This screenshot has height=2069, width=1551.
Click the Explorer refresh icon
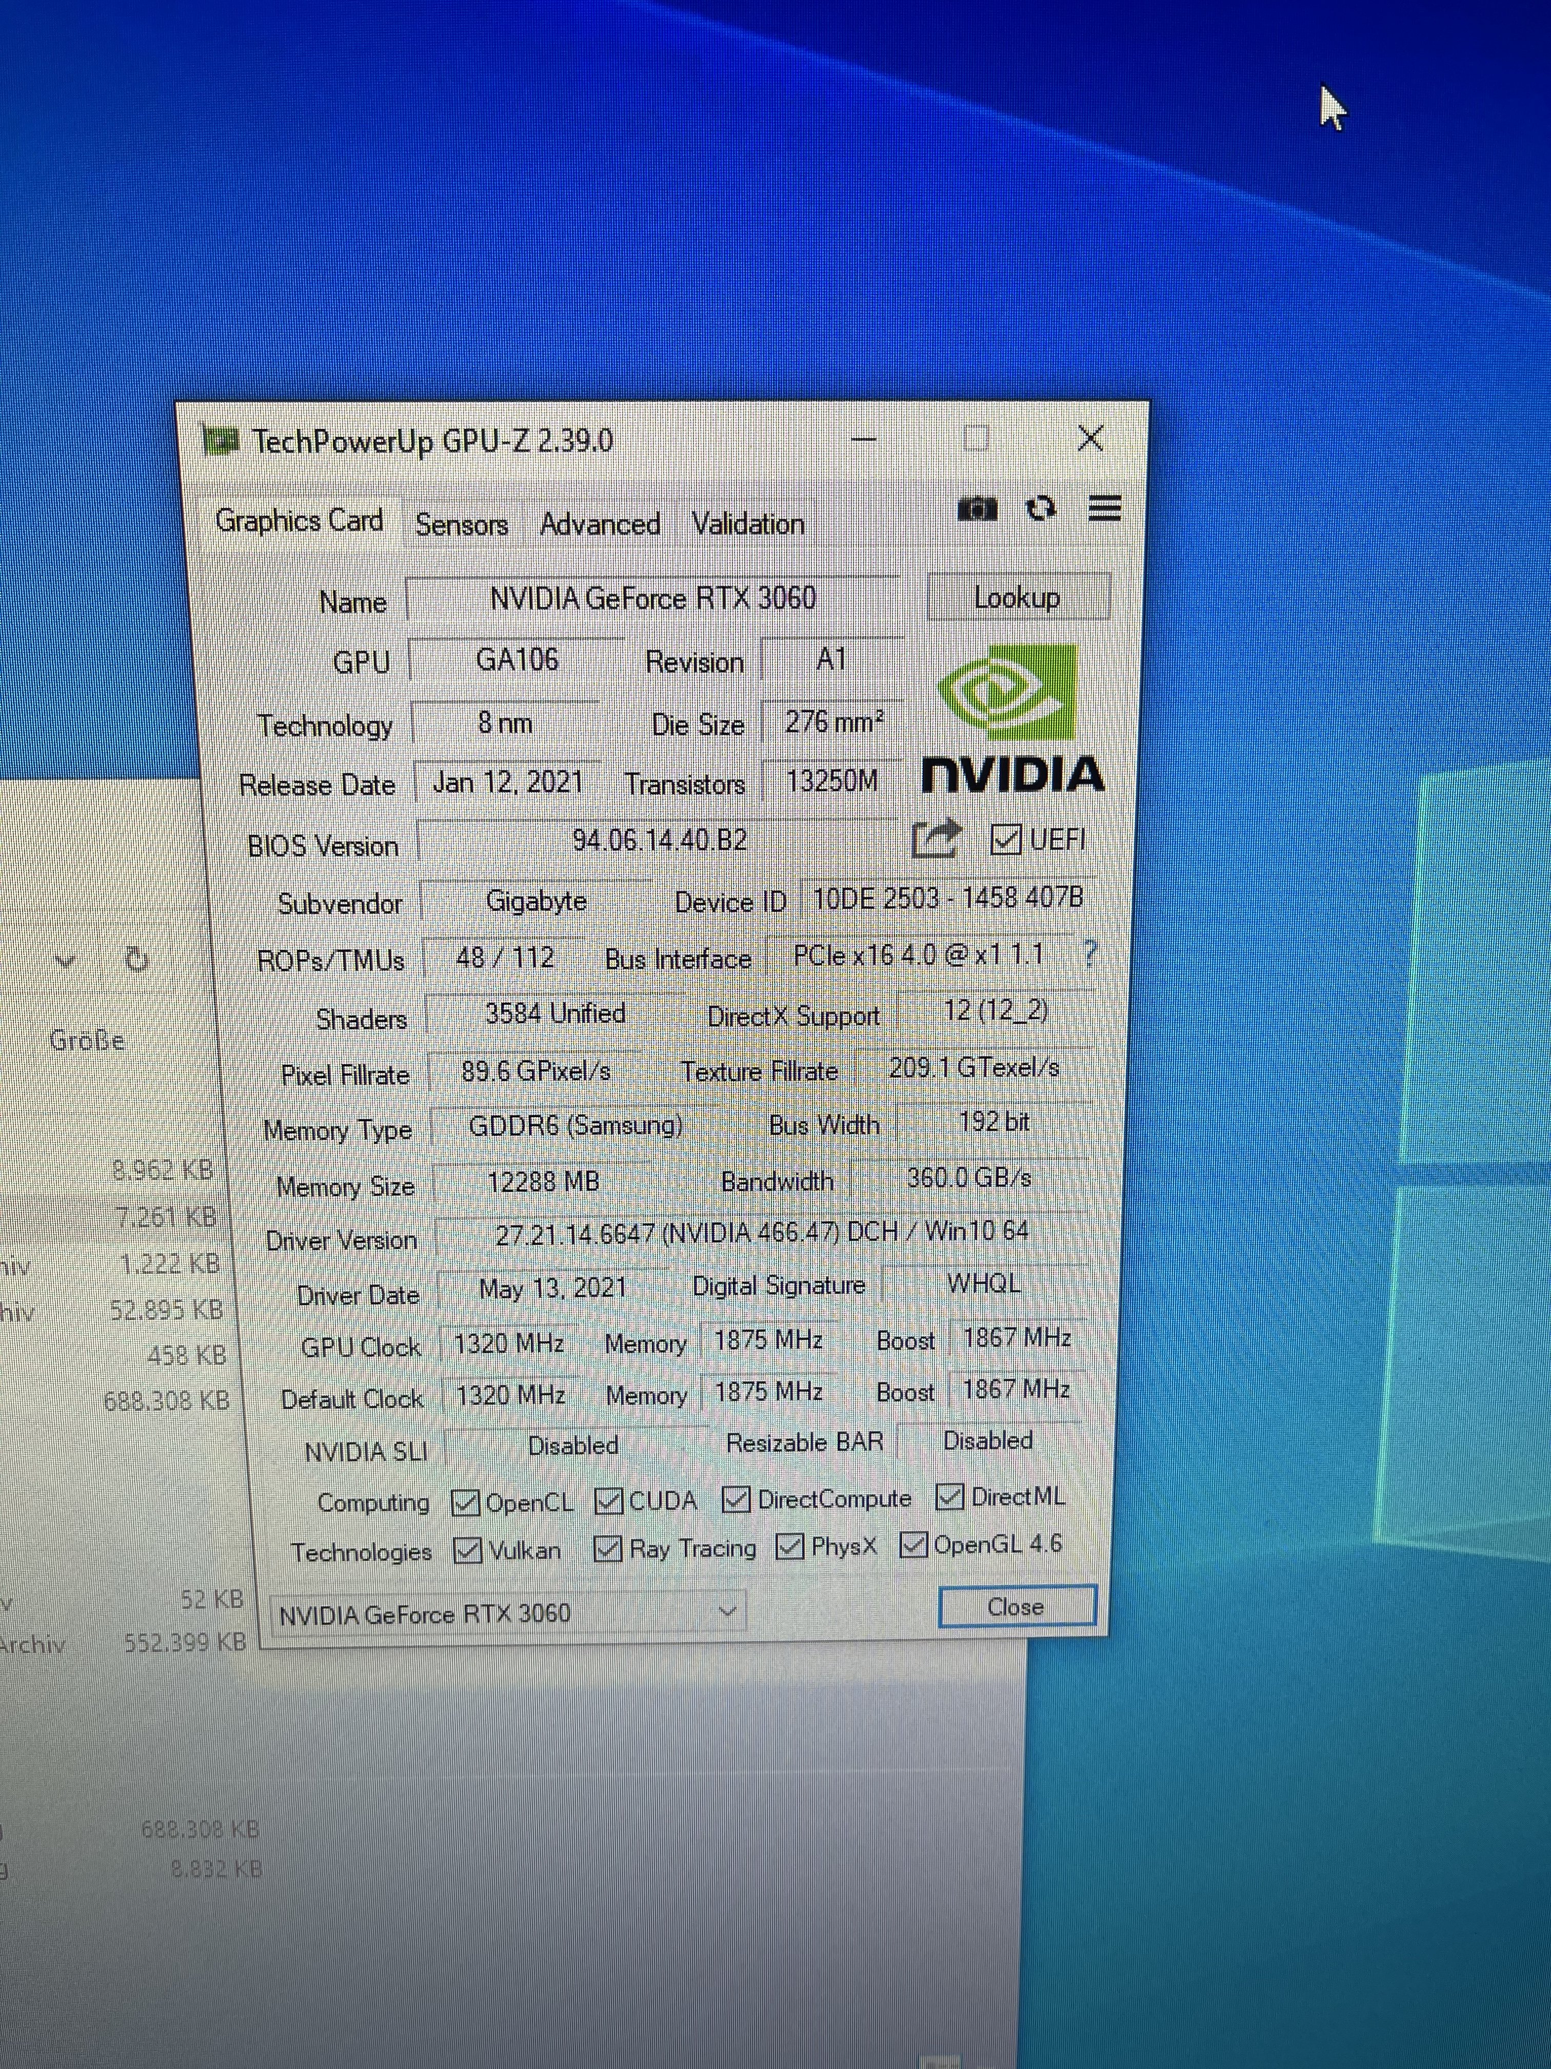pyautogui.click(x=136, y=959)
